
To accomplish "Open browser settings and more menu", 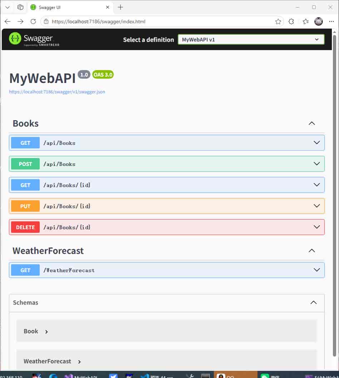I will coord(331,21).
